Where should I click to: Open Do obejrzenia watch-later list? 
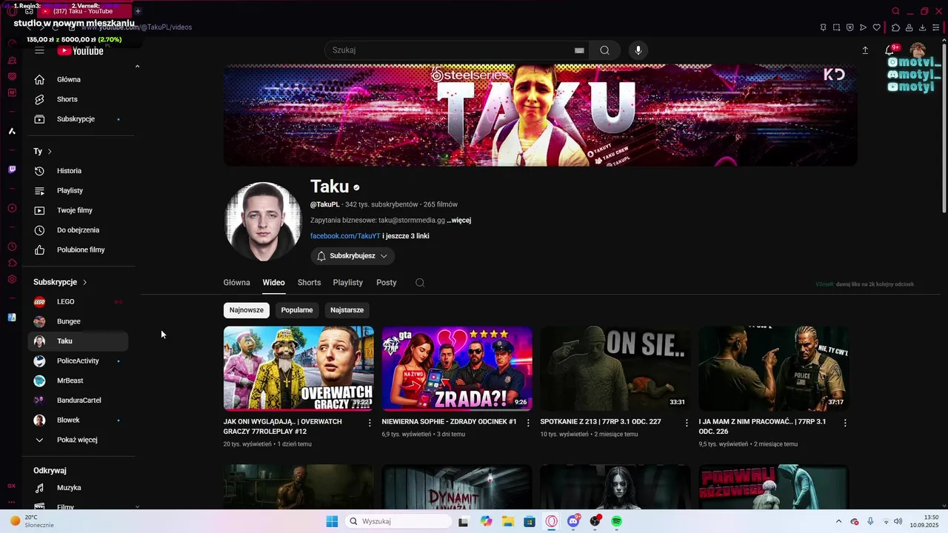pos(78,230)
